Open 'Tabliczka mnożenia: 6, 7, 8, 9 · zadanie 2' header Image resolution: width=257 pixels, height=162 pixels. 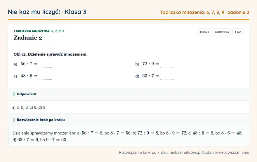click(205, 13)
